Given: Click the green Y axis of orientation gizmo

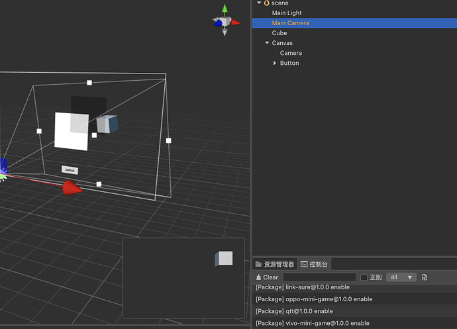Looking at the screenshot, I should [x=225, y=9].
